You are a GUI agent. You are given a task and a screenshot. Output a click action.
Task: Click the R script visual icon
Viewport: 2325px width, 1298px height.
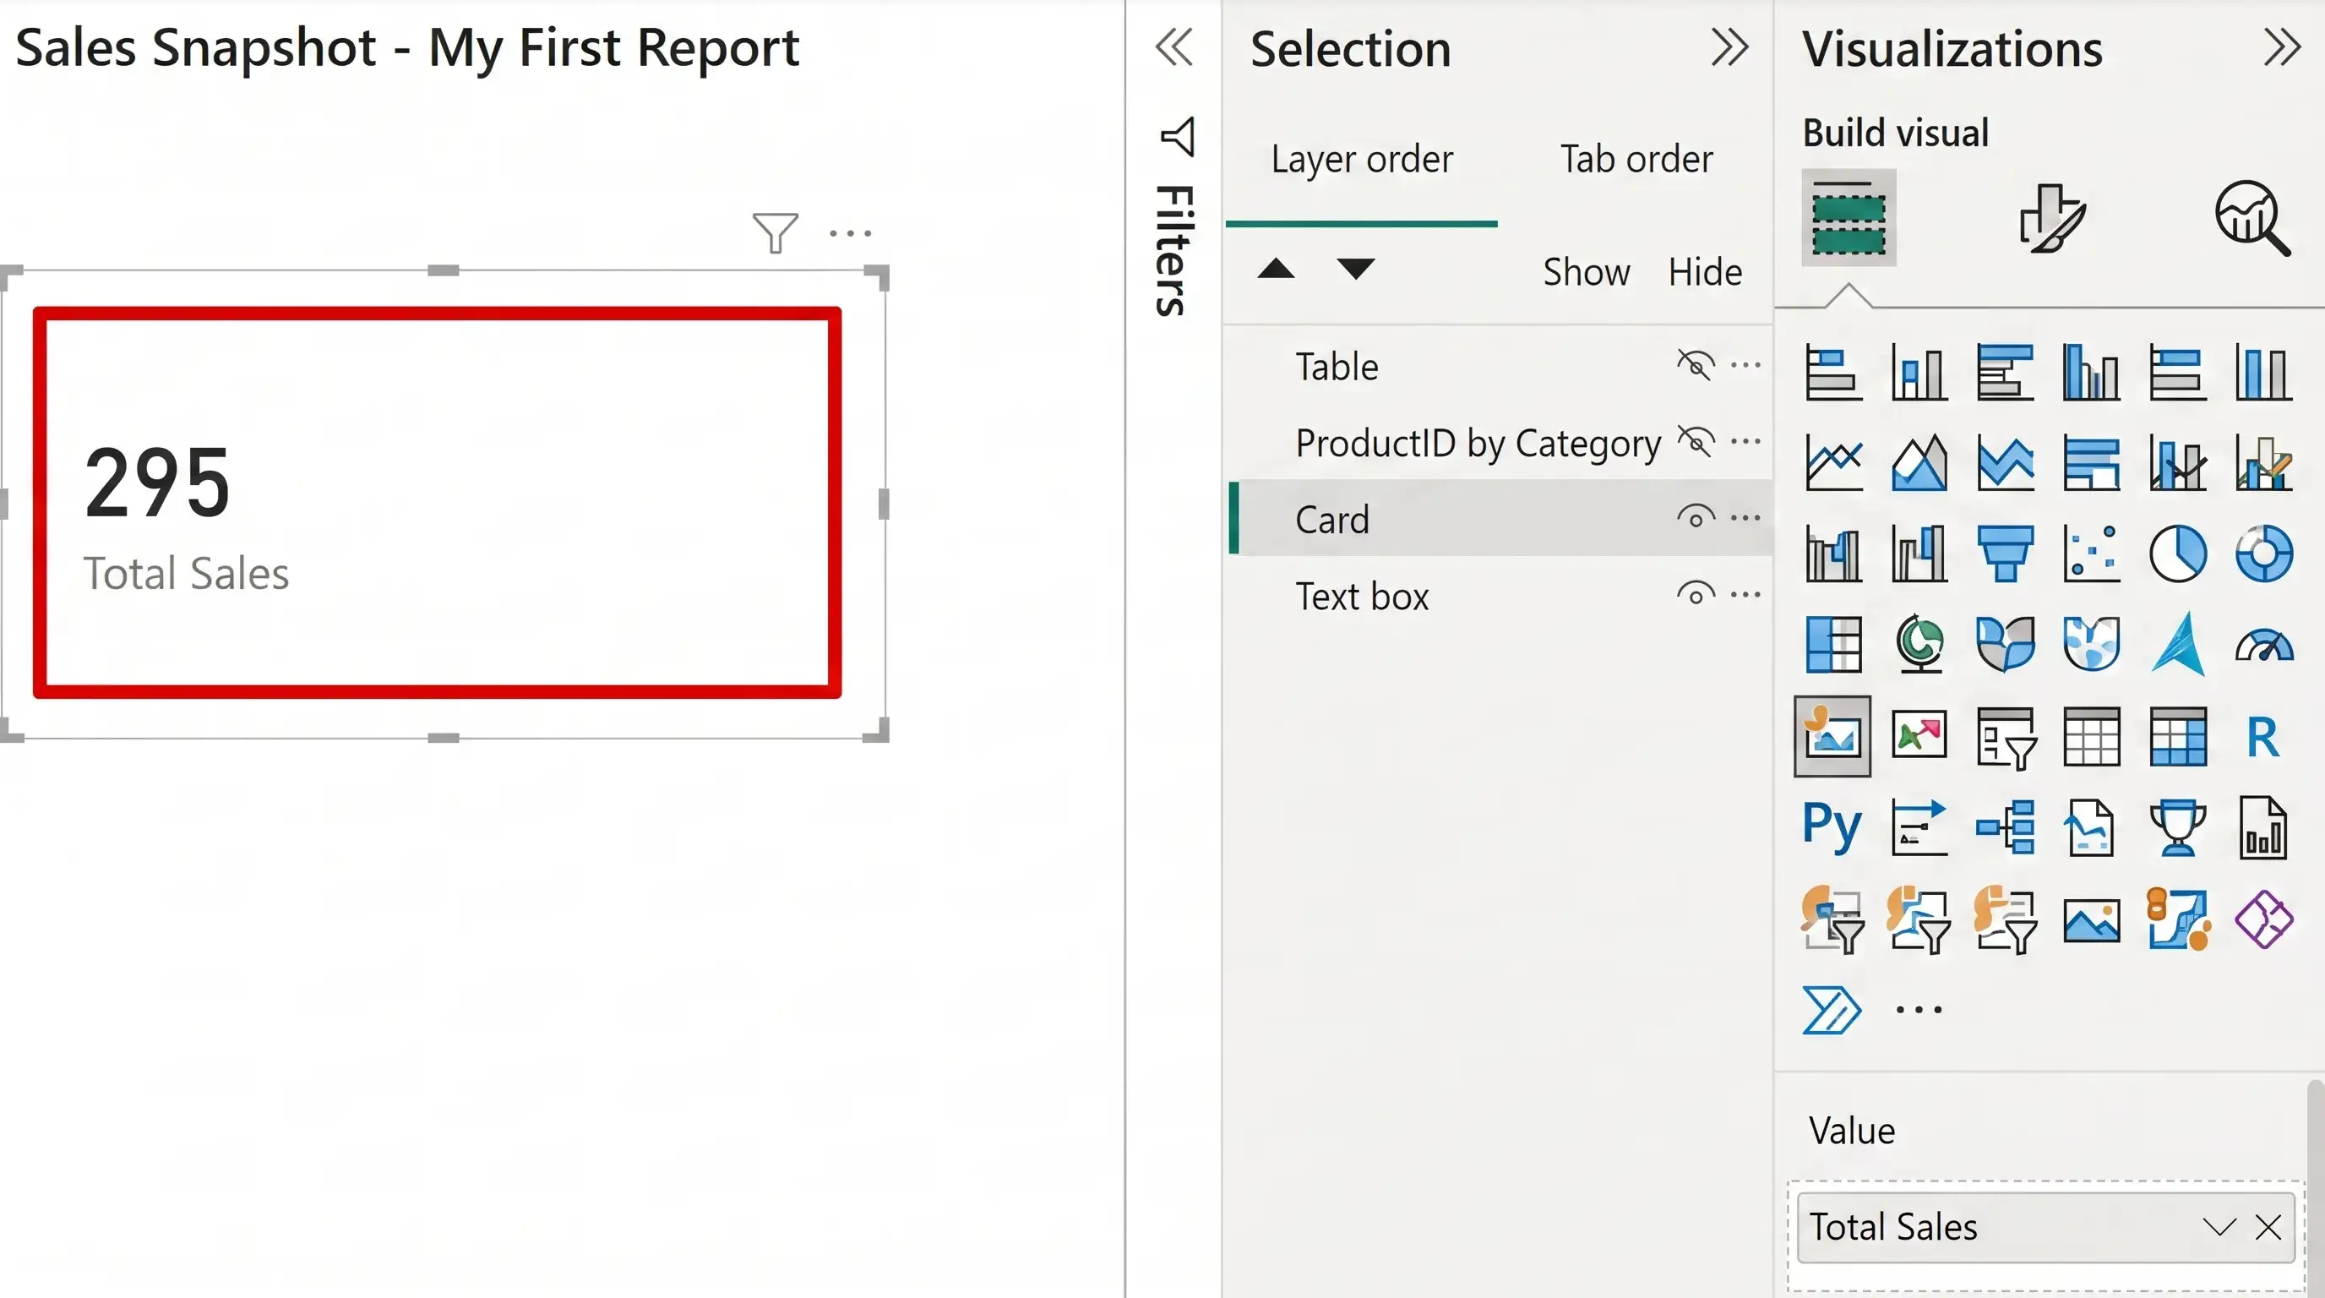[2262, 737]
